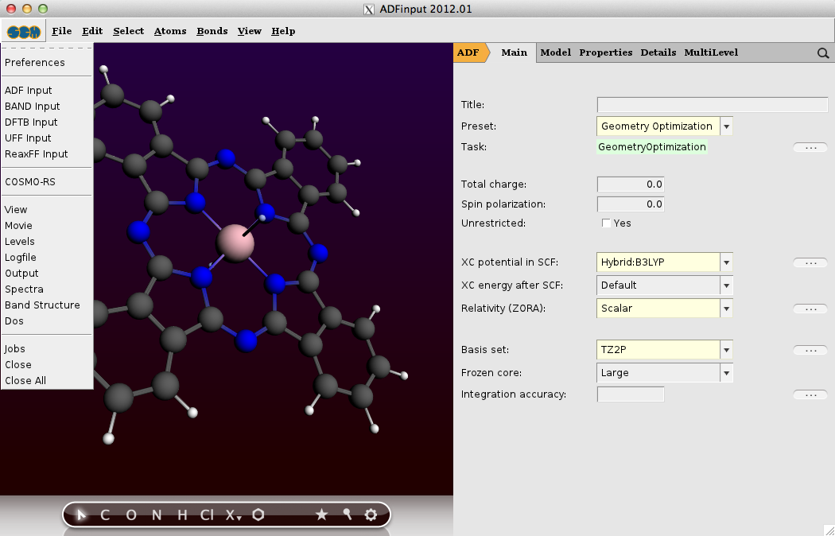Open the View menu in menu bar
The height and width of the screenshot is (536, 835).
pyautogui.click(x=249, y=31)
